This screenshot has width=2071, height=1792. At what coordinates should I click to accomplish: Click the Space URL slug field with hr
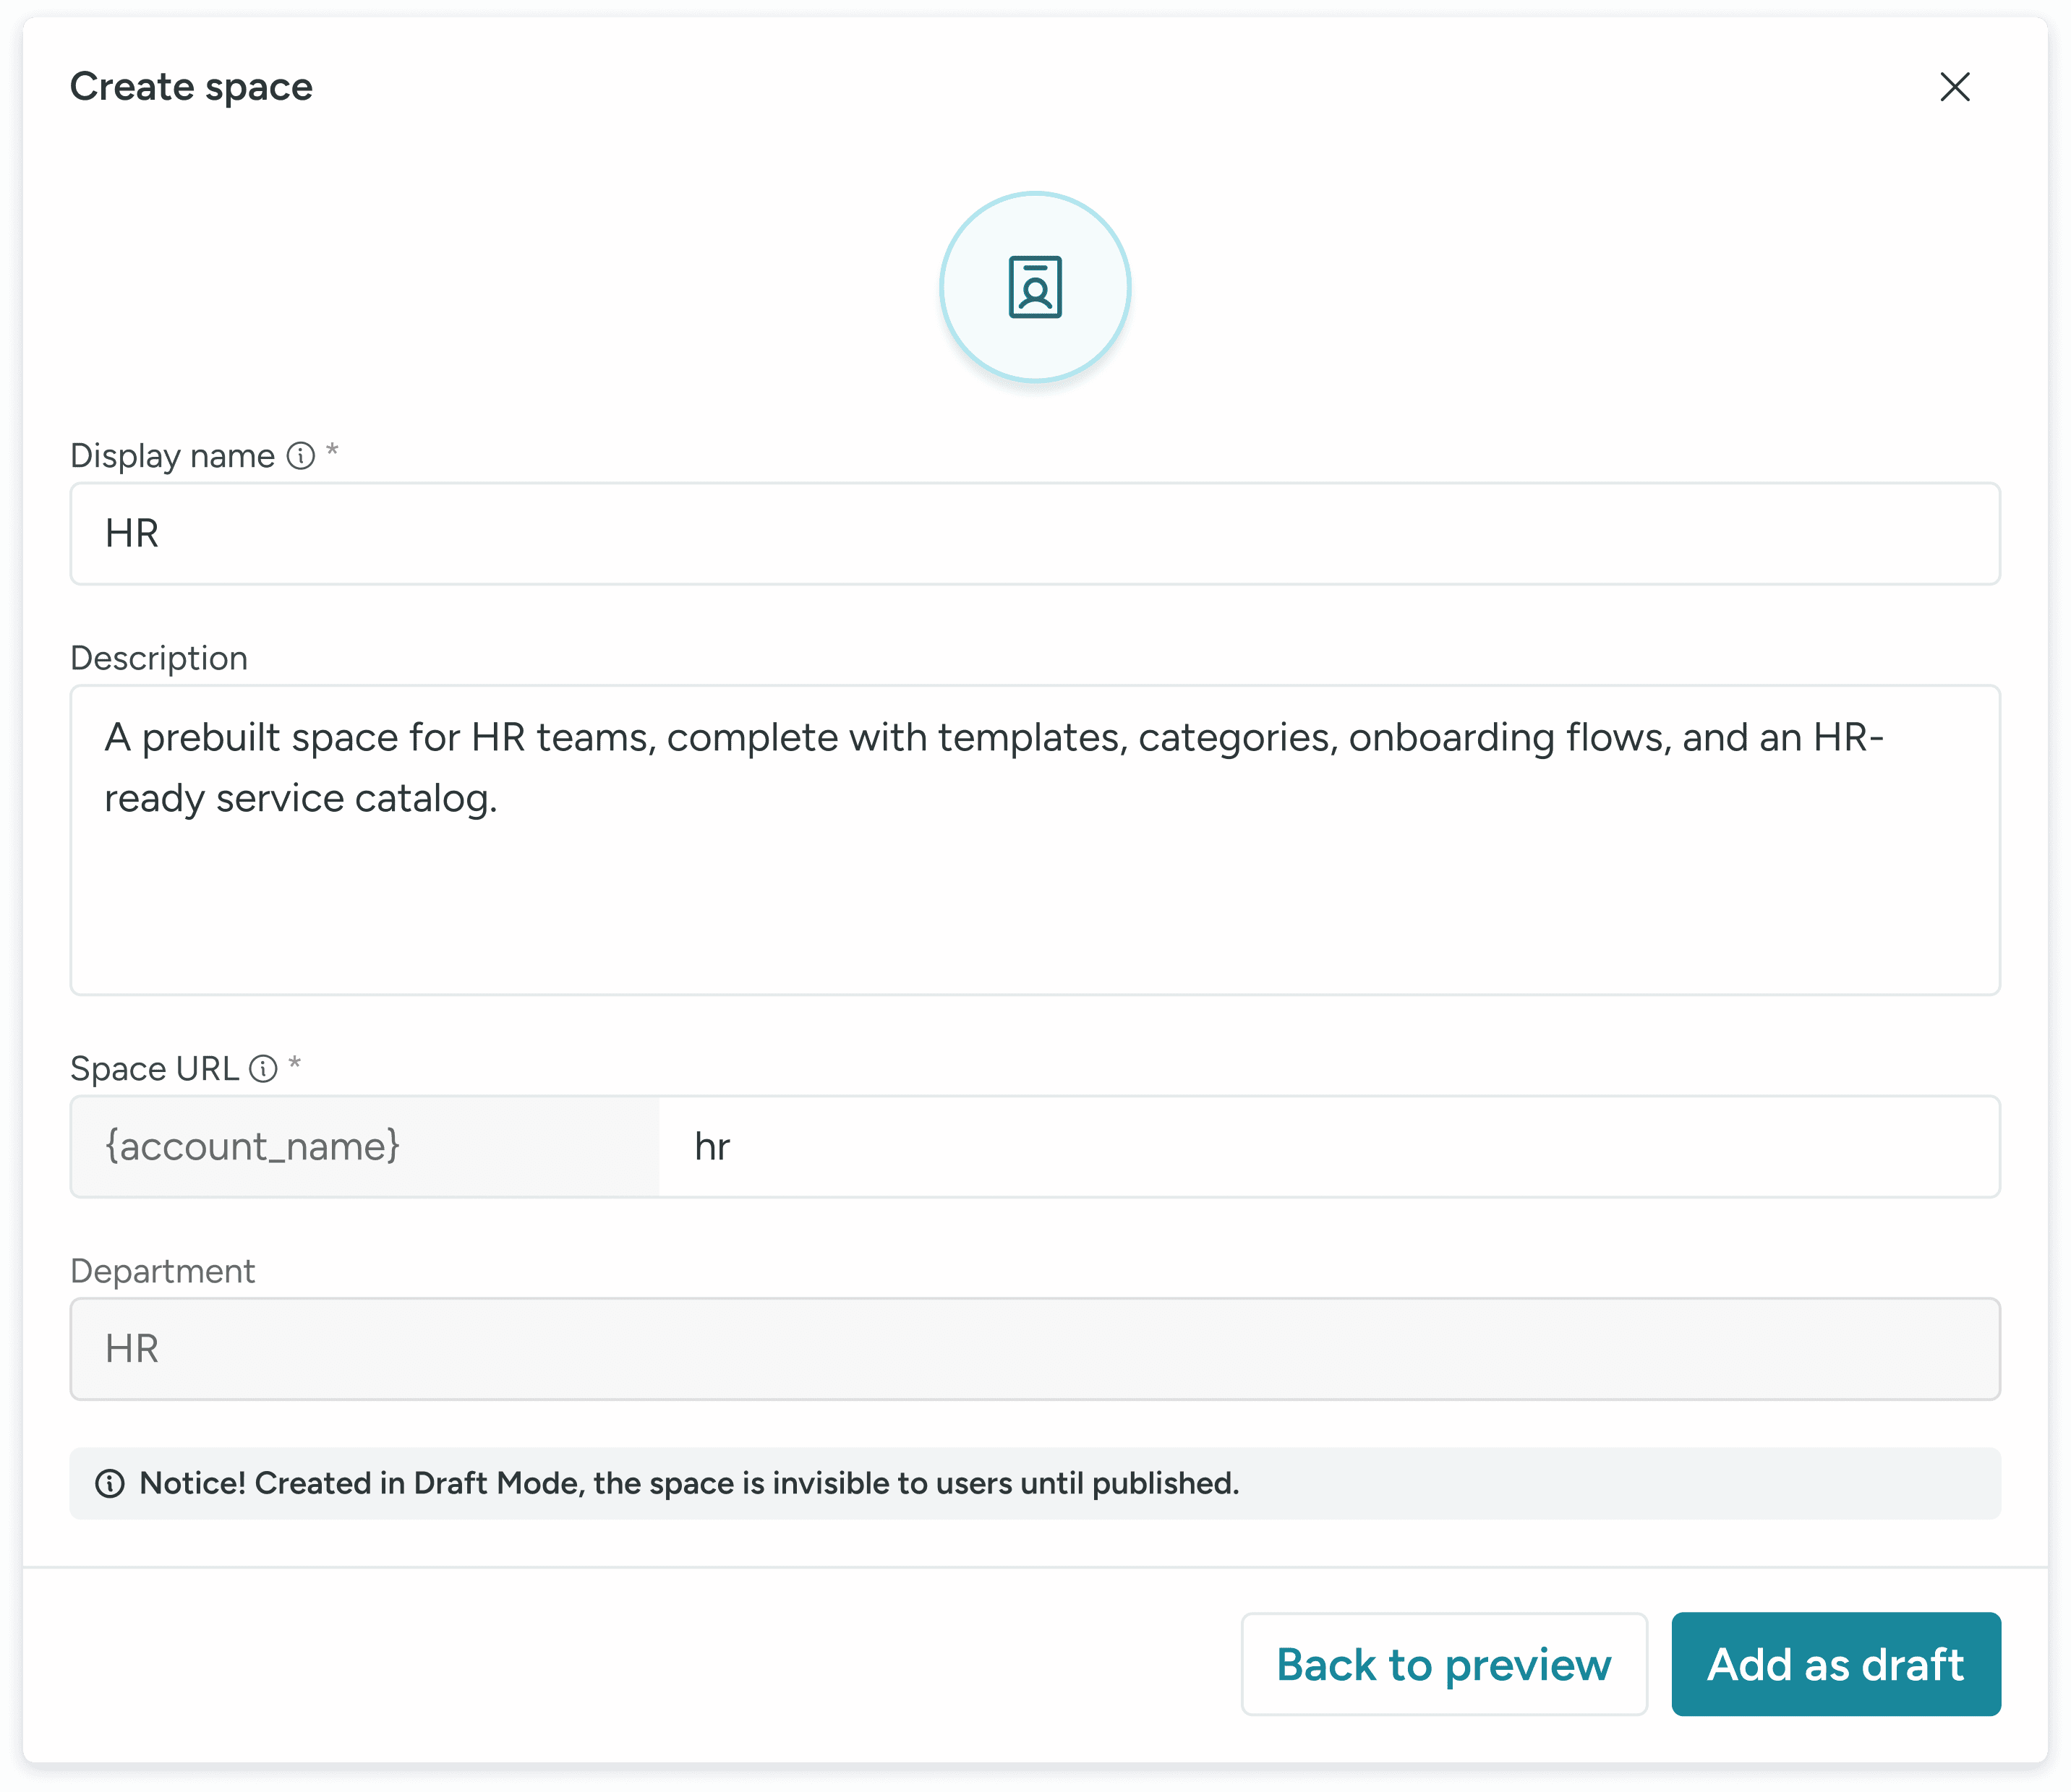[1328, 1147]
